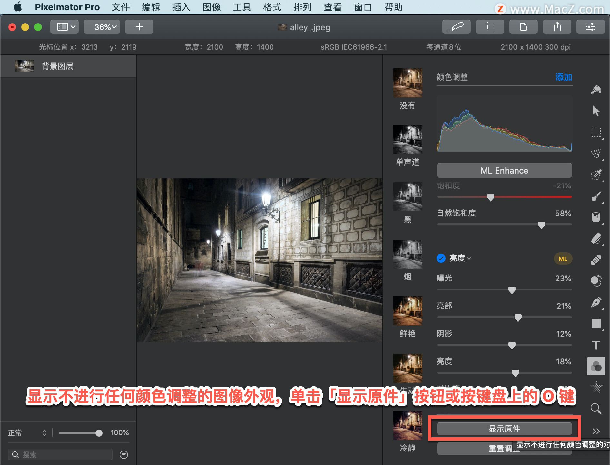Click the Crop toolbar icon
The image size is (610, 465).
click(490, 27)
